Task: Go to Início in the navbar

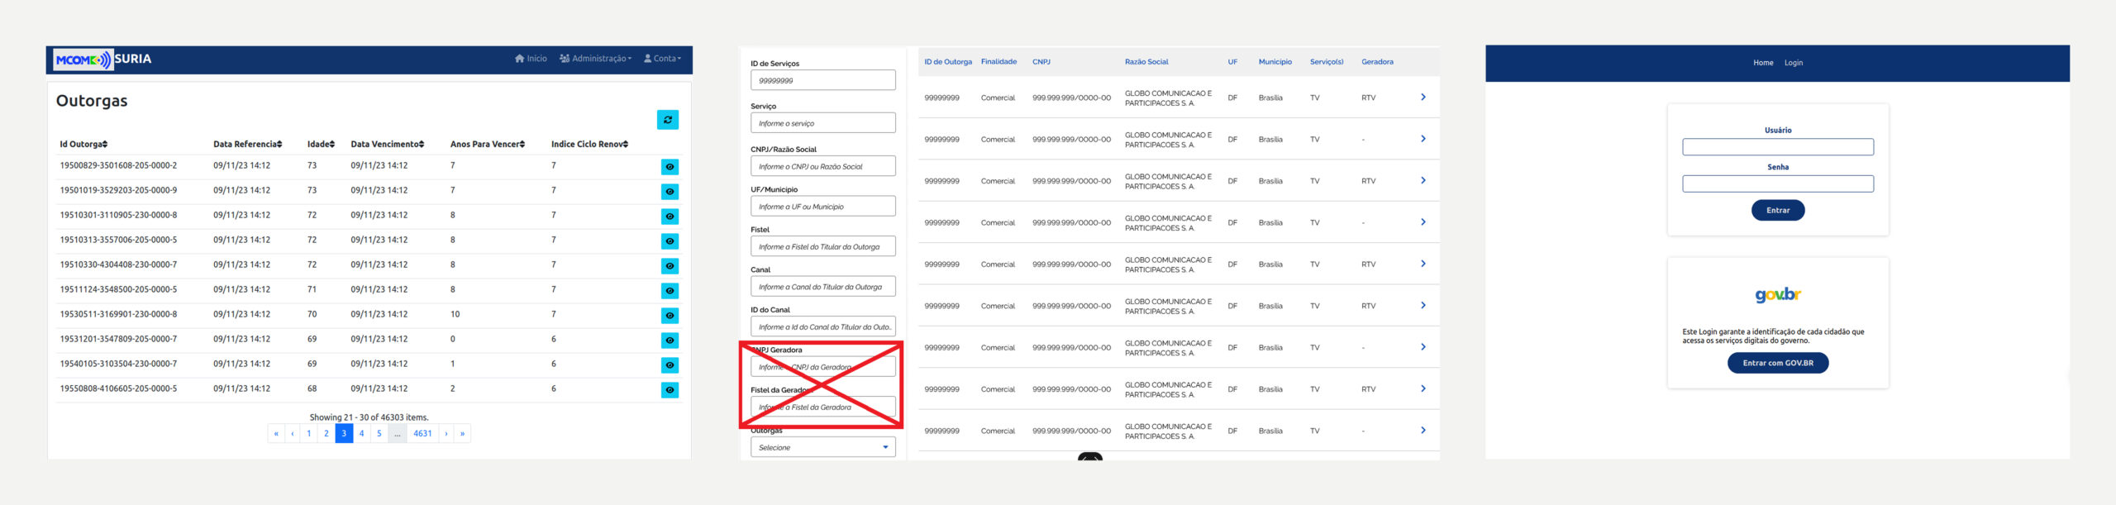Action: point(531,59)
